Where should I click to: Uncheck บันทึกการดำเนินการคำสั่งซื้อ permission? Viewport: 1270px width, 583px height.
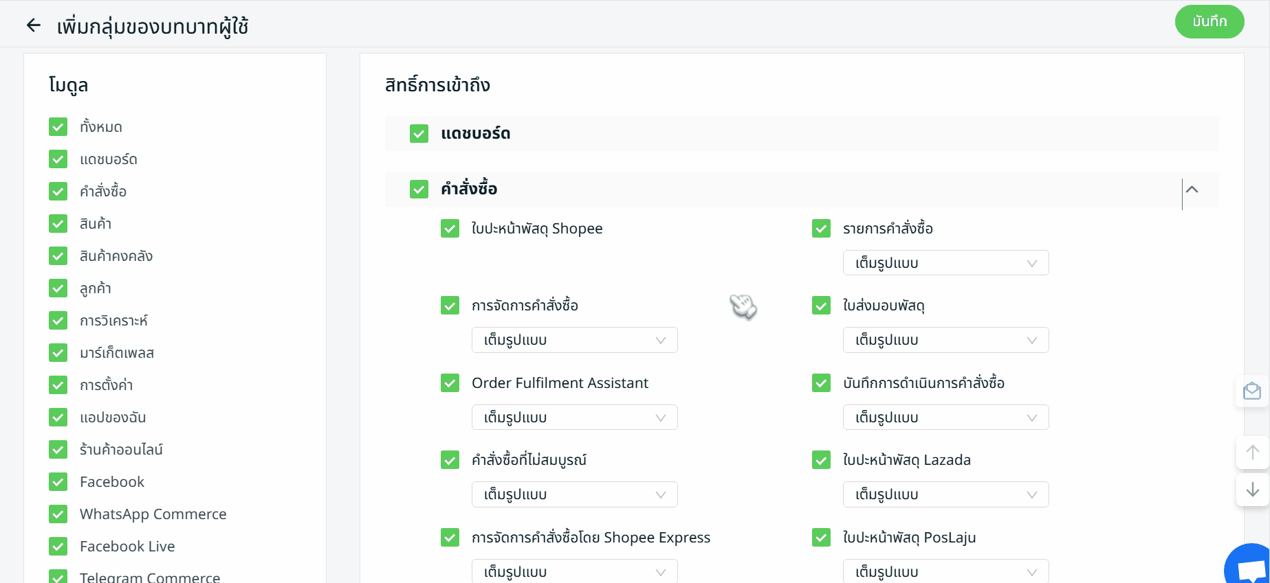pos(821,383)
